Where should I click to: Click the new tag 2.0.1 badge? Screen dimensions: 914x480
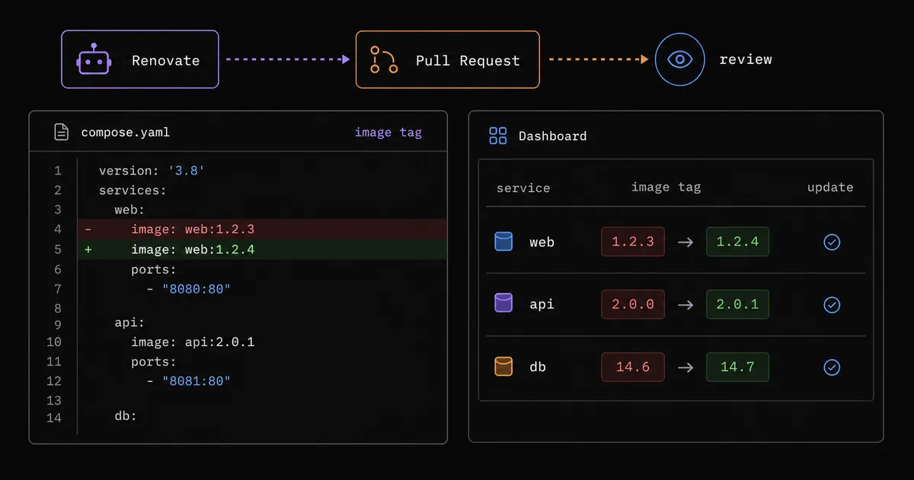click(x=737, y=304)
